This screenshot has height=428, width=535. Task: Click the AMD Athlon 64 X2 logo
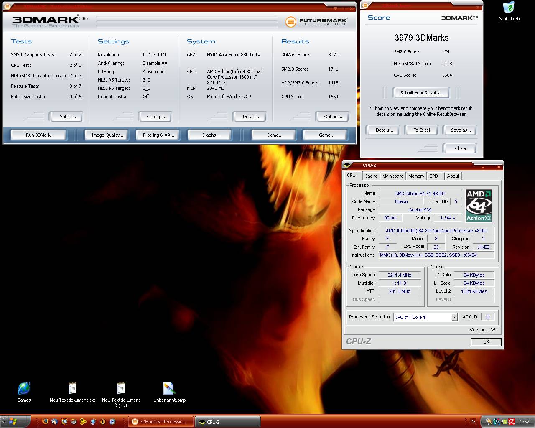[x=479, y=205]
